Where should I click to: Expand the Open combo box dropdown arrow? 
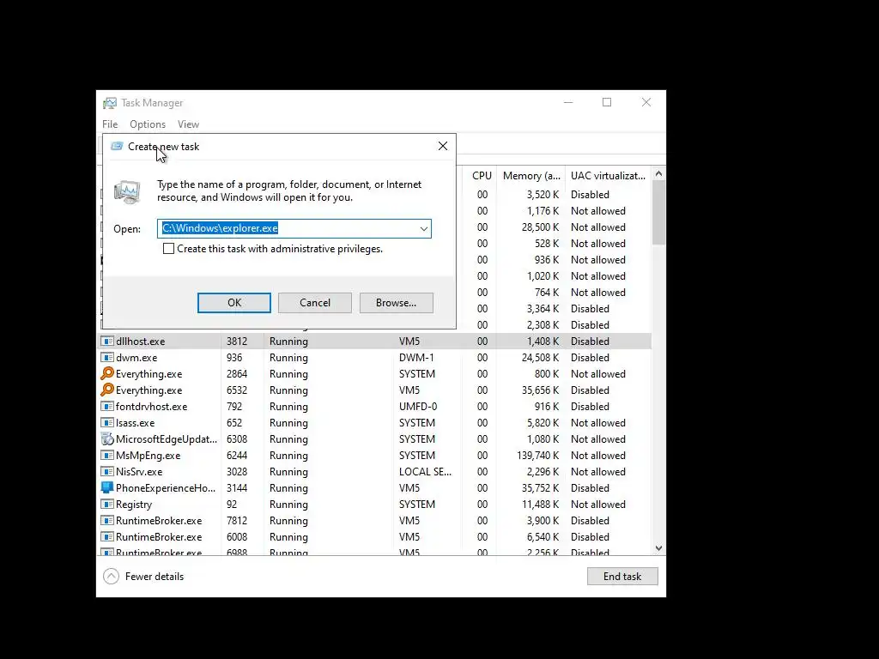click(424, 228)
